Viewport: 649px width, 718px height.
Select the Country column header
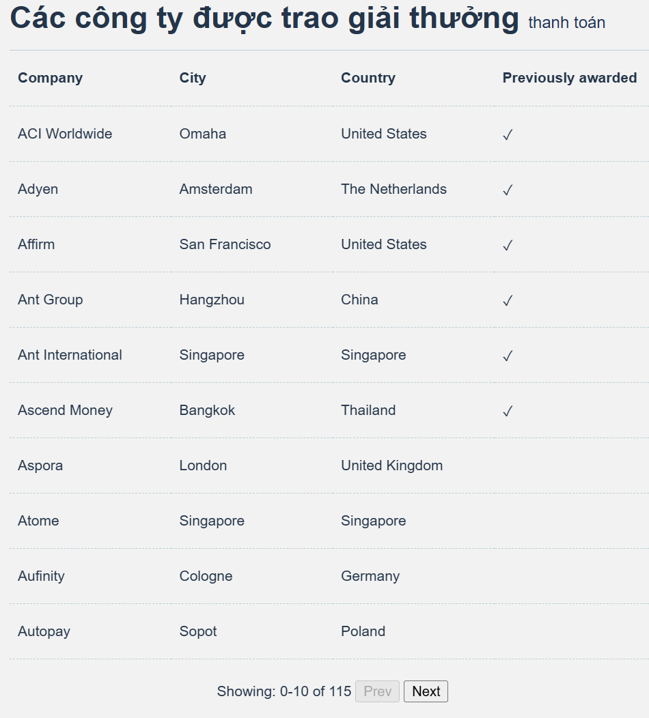[x=368, y=78]
